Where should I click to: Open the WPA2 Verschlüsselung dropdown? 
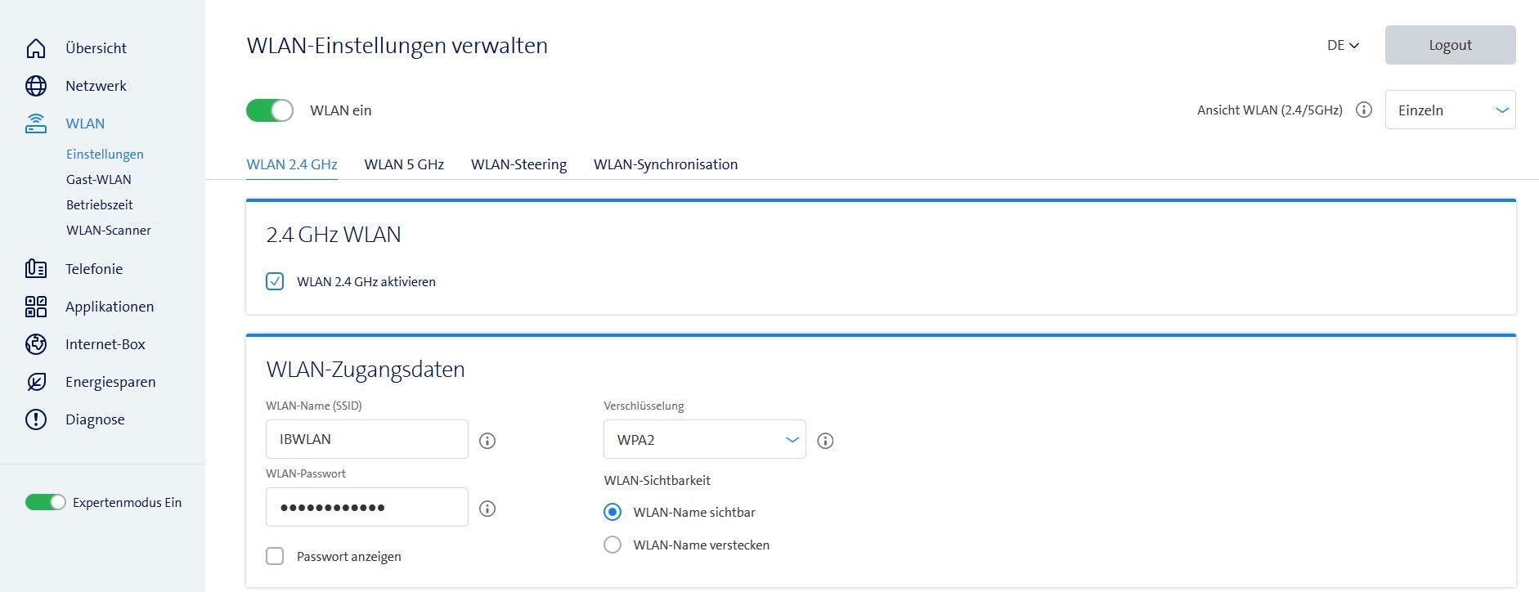(705, 439)
